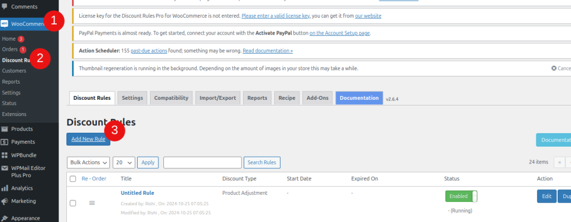The width and height of the screenshot is (571, 222).
Task: Open the Analytics chart icon
Action: (x=4, y=188)
